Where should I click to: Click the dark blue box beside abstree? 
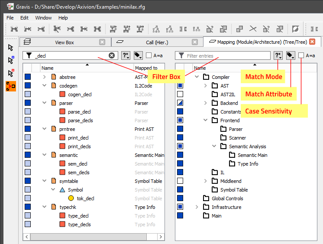28,77
